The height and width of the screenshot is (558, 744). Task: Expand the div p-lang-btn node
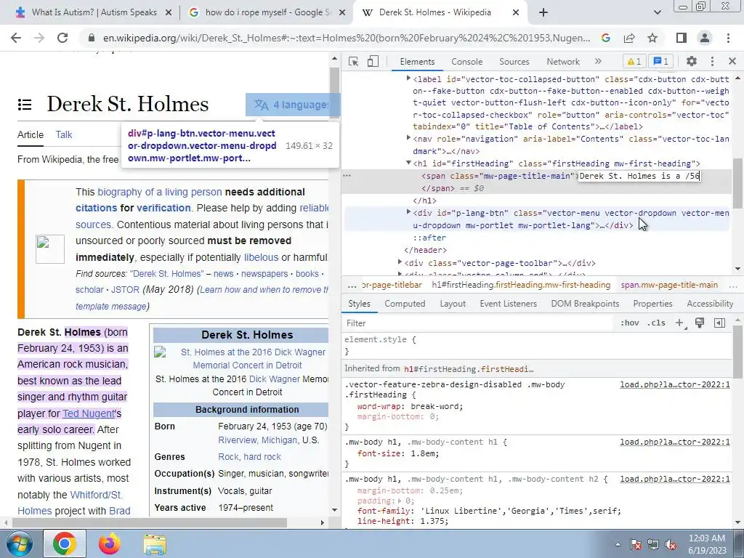tap(408, 212)
